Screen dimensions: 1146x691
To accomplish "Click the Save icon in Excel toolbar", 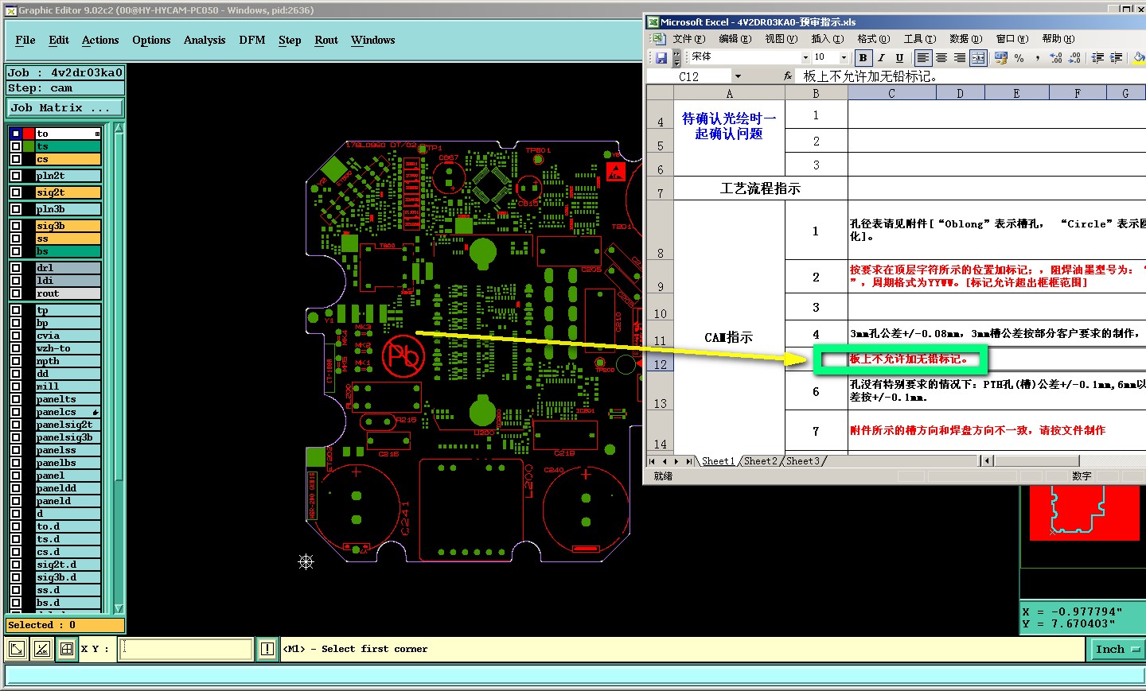I will (661, 57).
